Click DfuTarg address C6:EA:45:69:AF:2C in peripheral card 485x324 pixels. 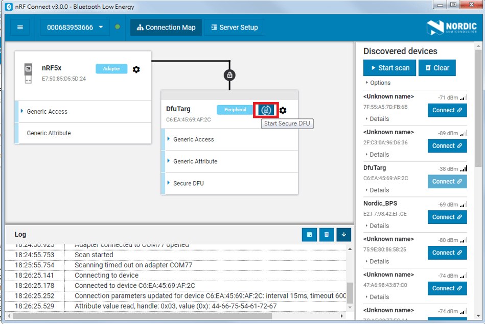(189, 119)
